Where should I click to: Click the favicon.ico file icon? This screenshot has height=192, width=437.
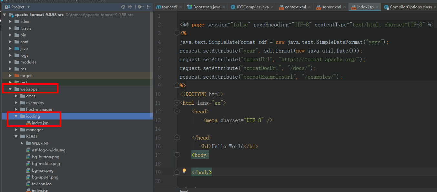point(28,184)
